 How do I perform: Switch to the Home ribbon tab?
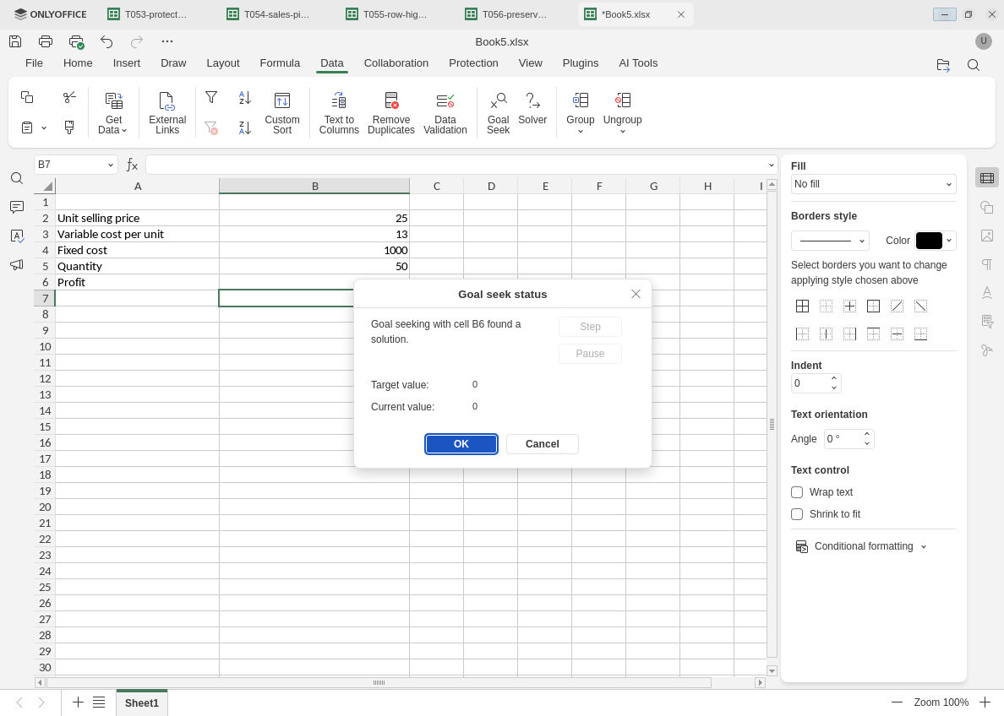point(78,62)
